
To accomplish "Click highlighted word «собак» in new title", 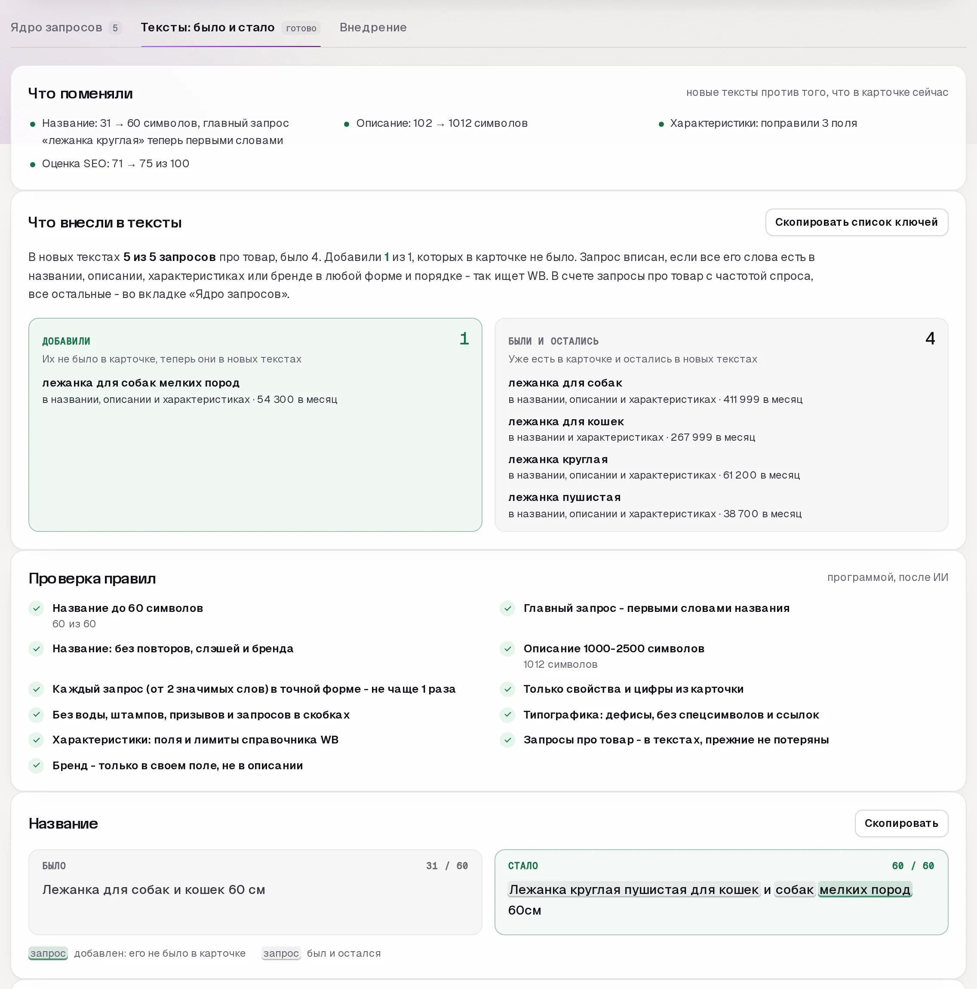I will click(x=794, y=890).
